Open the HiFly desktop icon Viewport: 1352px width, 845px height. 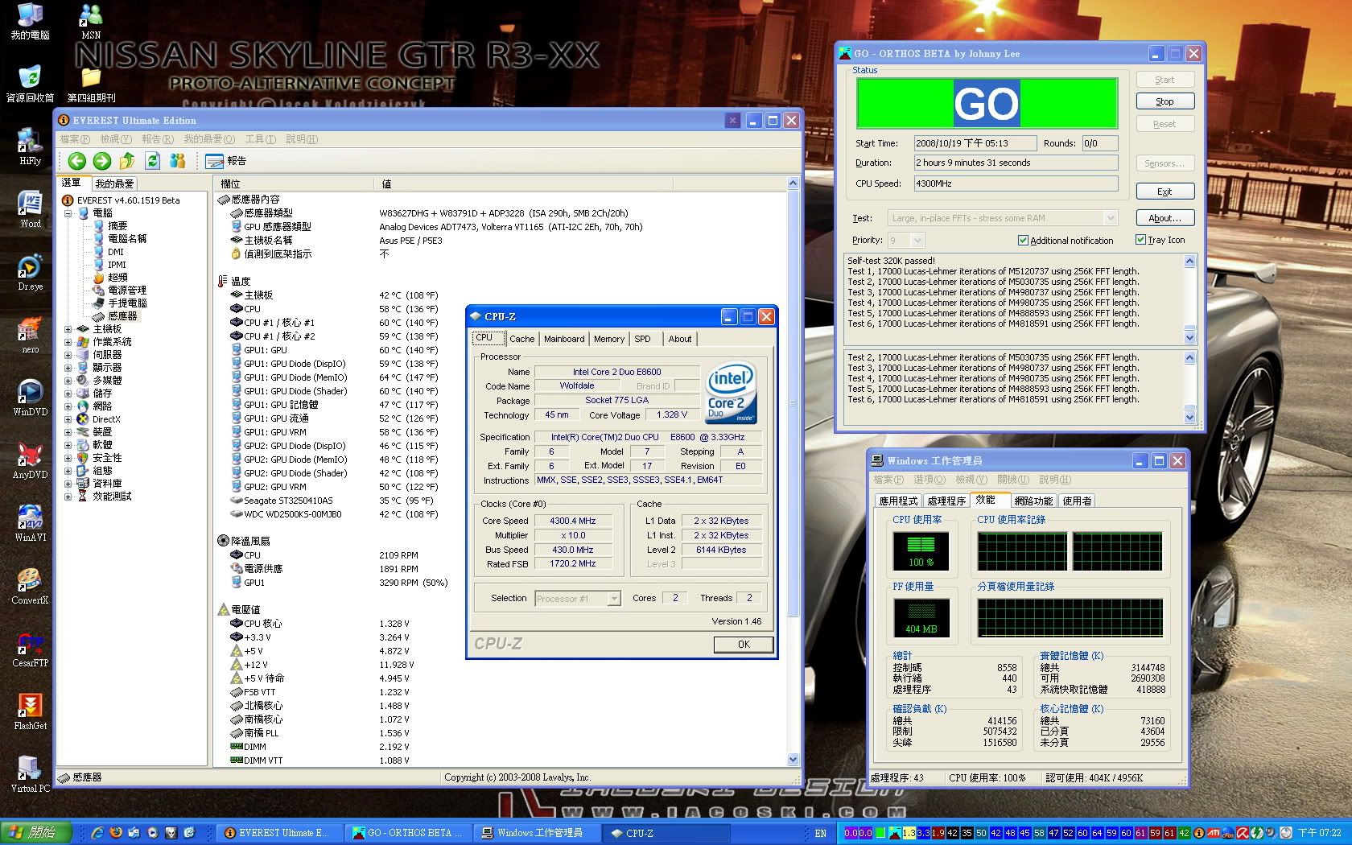click(x=31, y=147)
